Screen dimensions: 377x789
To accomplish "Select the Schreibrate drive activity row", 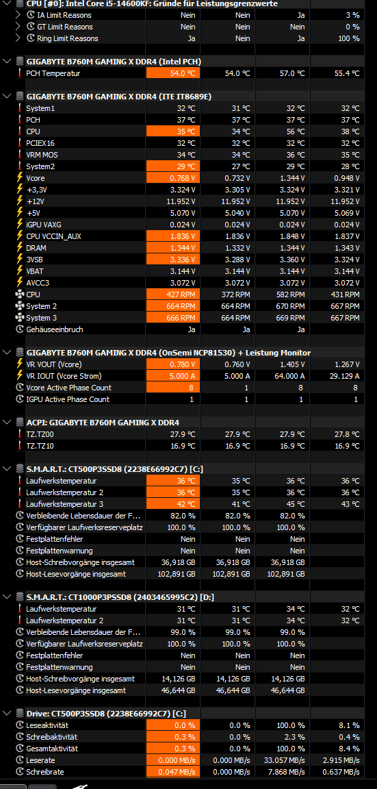I will 189,771.
